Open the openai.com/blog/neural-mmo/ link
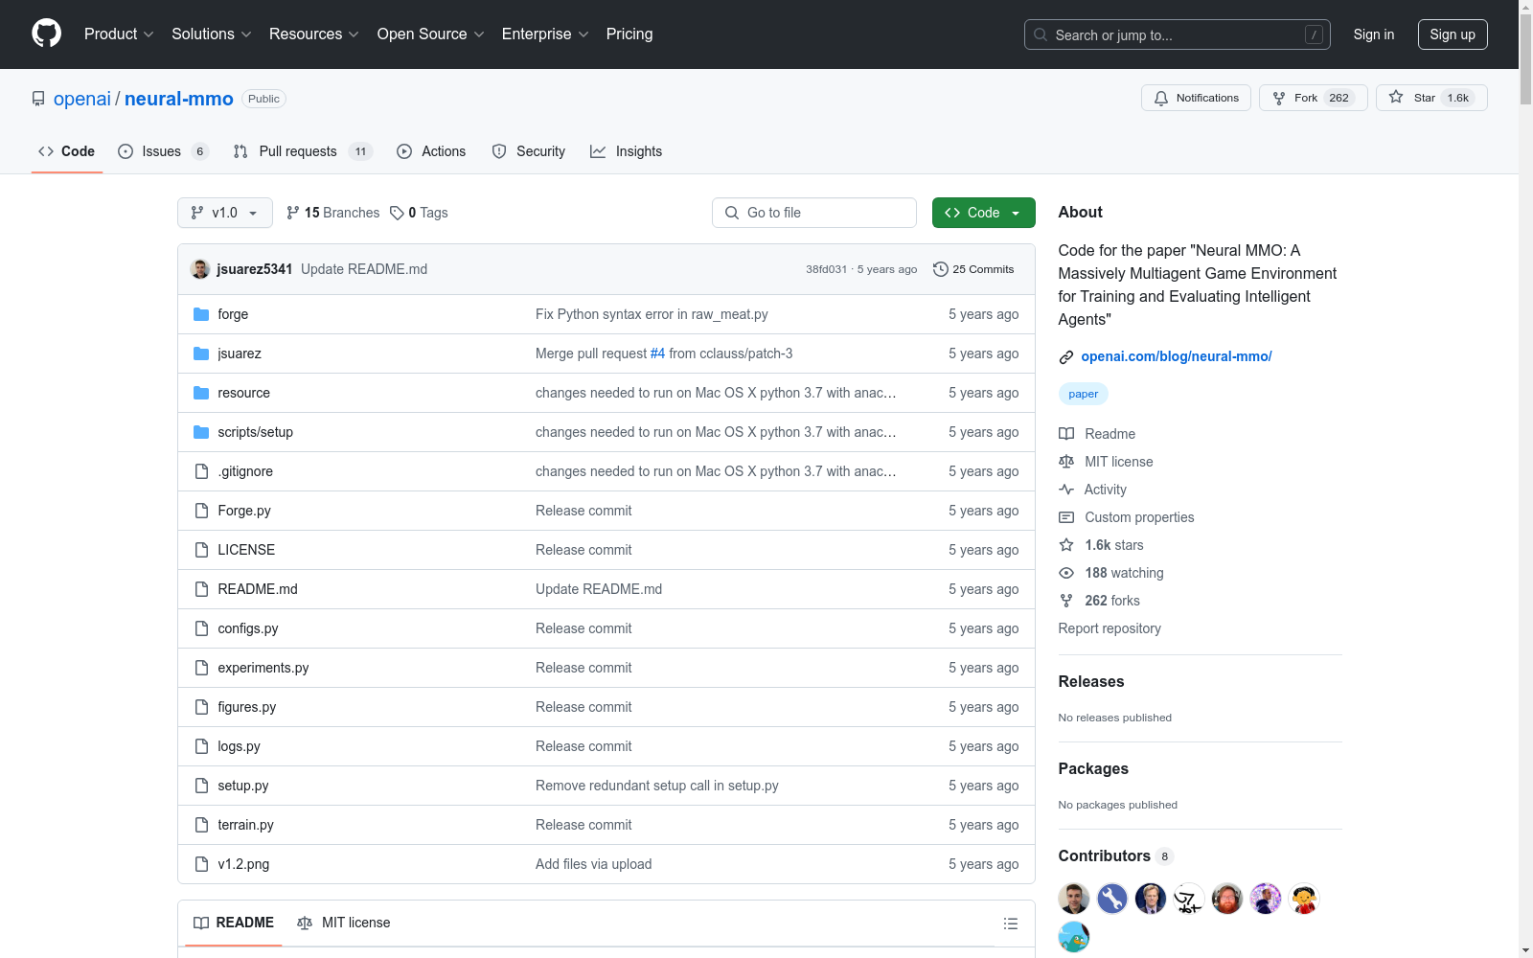1533x958 pixels. pos(1177,356)
